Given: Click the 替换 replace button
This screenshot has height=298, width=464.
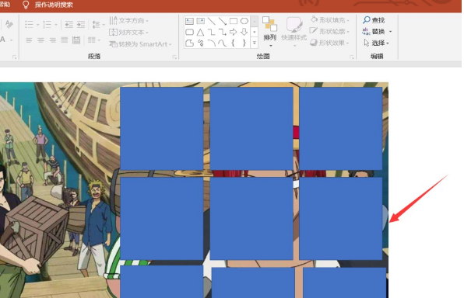Looking at the screenshot, I should [x=374, y=32].
